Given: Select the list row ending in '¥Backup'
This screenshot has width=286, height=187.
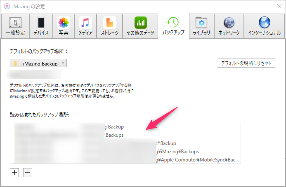Looking at the screenshot, I should [125, 143].
